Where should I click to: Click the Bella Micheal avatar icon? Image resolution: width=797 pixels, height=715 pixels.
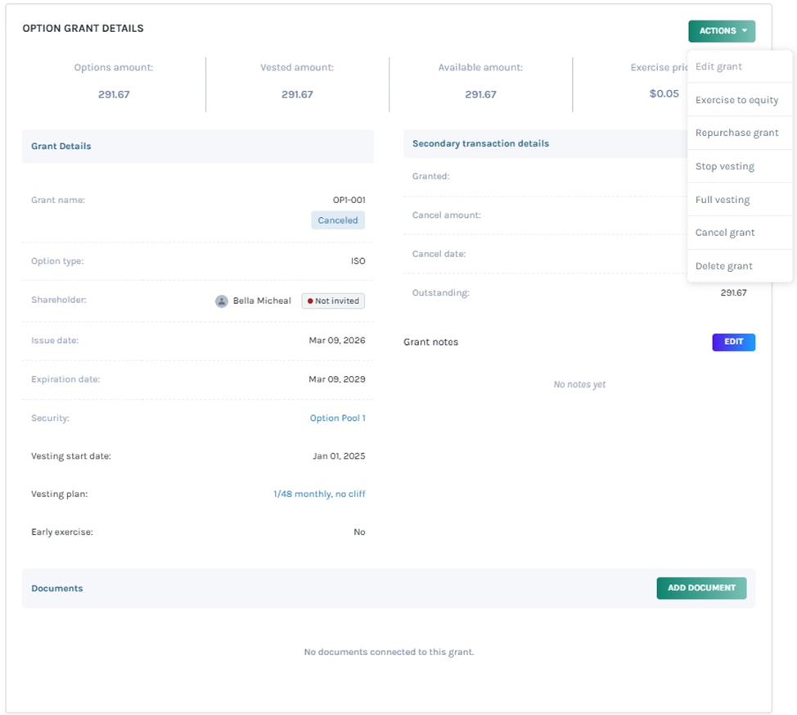tap(221, 301)
